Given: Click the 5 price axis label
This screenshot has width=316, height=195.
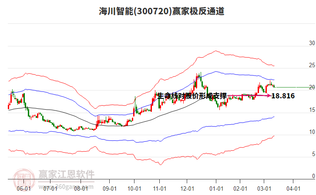Looking at the screenshot, I should click(313, 154).
